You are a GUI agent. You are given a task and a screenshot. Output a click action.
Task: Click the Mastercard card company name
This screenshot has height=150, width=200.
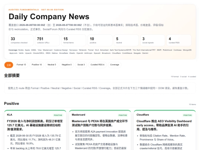[79, 115]
